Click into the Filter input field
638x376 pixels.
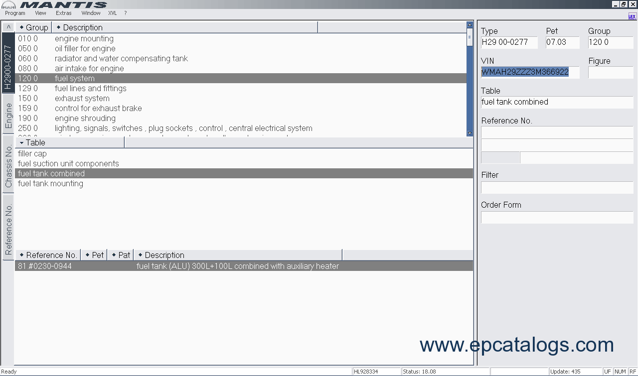(x=557, y=188)
